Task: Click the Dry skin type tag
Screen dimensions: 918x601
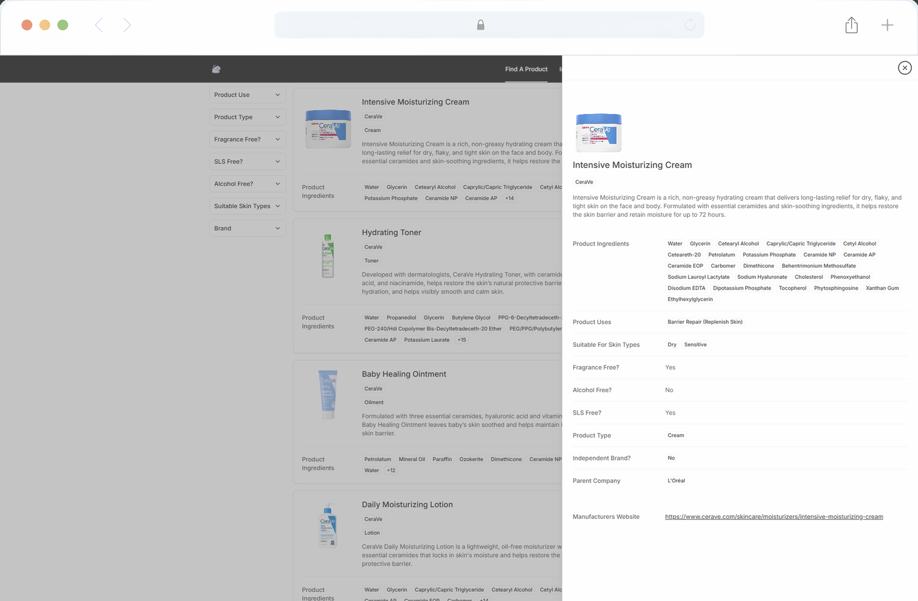Action: tap(672, 345)
